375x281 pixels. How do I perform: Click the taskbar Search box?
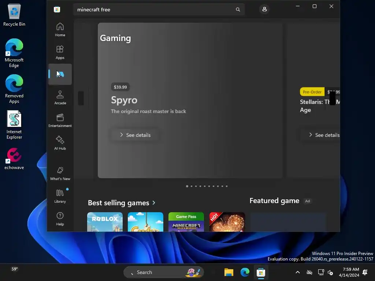pyautogui.click(x=164, y=272)
